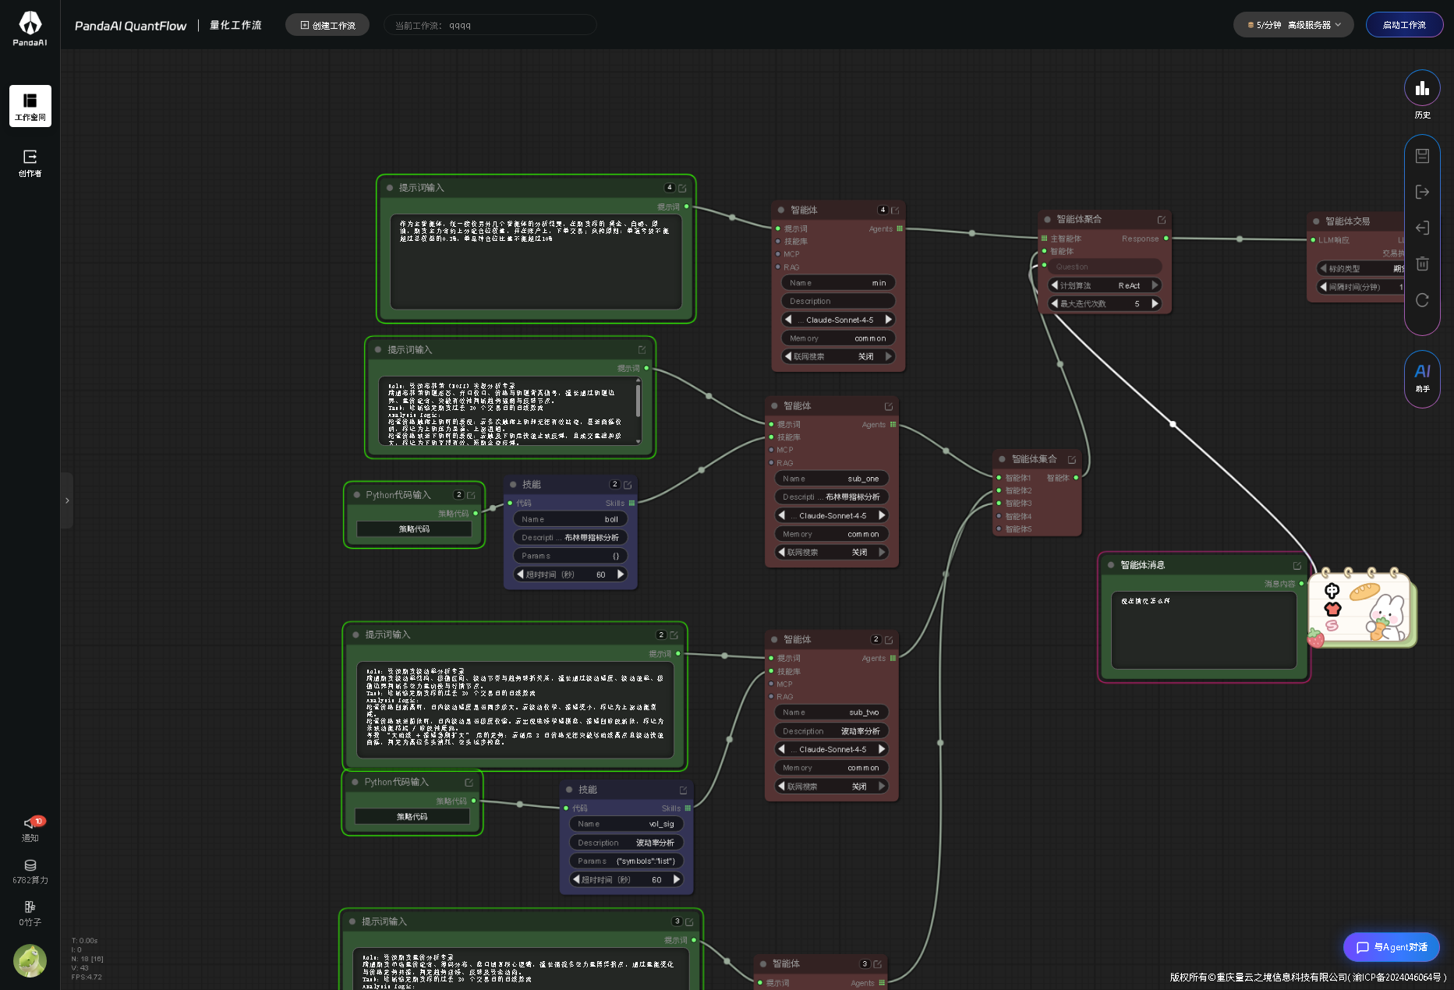The height and width of the screenshot is (990, 1454).
Task: Click the export arrow icon in right toolbar
Action: pos(1422,192)
